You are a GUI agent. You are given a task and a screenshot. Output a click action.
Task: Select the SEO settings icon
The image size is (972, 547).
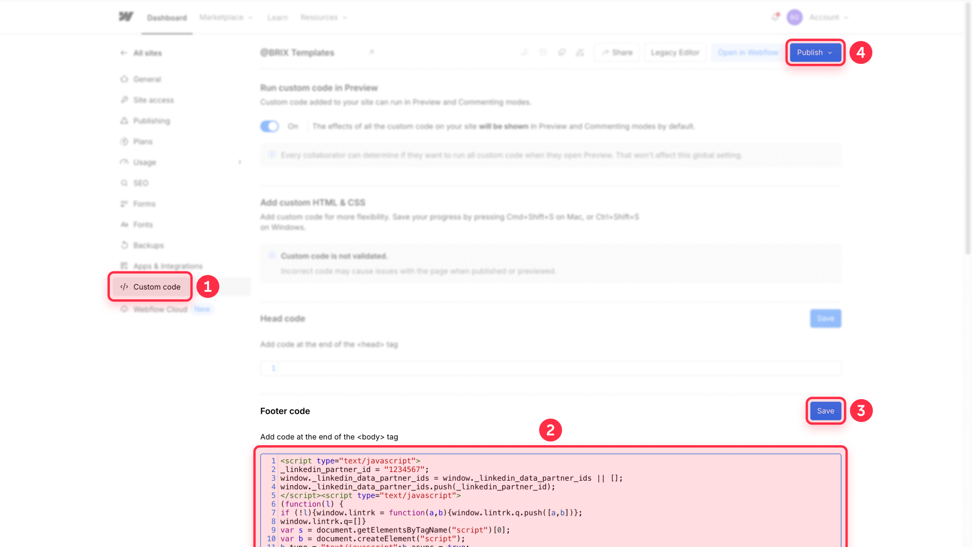point(125,183)
